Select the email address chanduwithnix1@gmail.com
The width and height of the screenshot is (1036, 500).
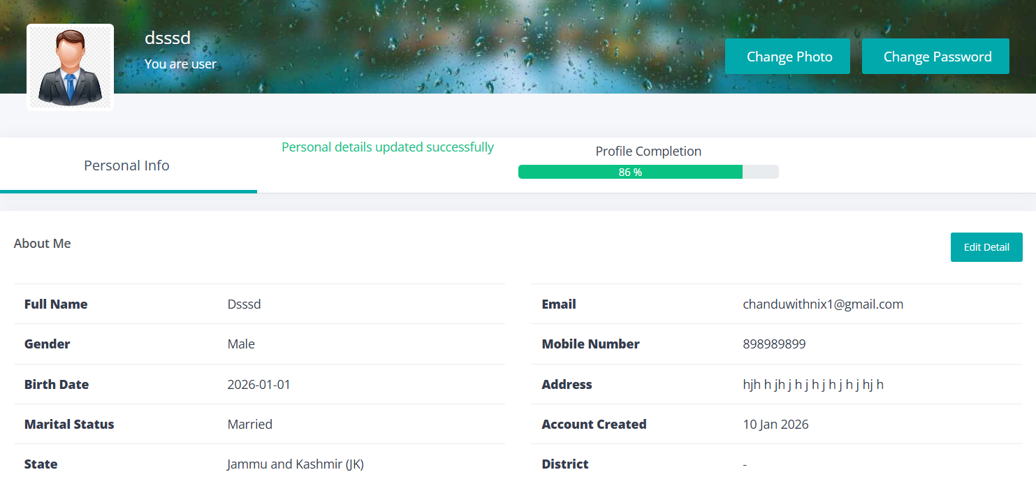click(822, 304)
